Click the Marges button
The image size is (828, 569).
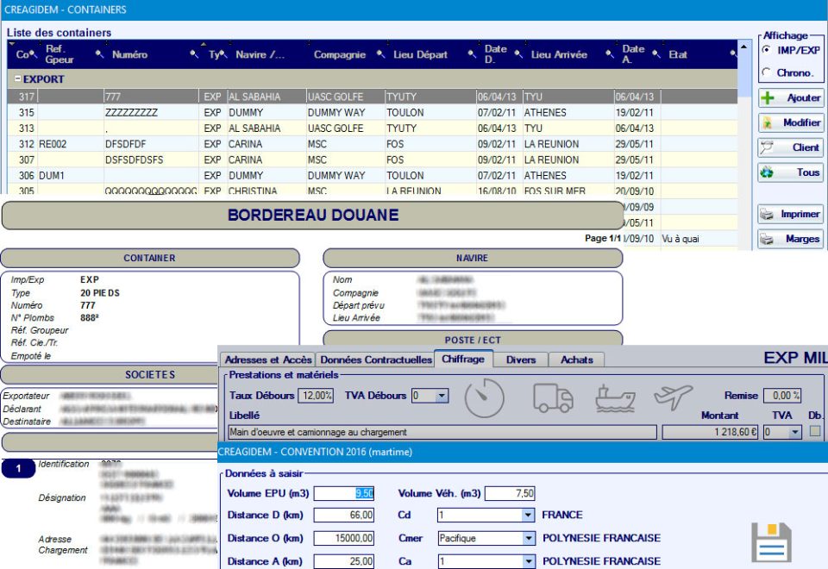point(790,239)
